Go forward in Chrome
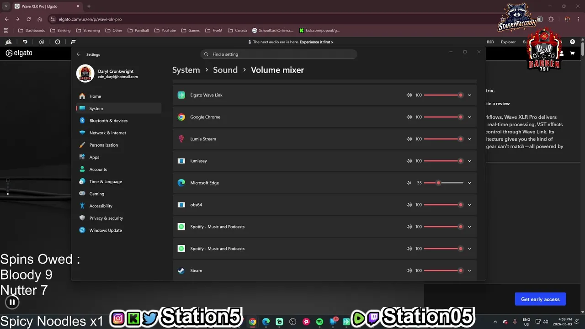The image size is (585, 329). click(x=17, y=19)
